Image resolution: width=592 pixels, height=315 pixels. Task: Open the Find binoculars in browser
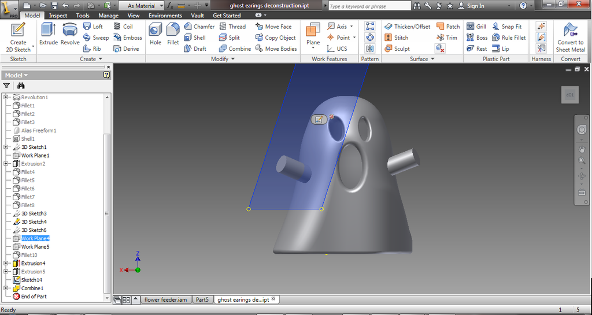click(x=21, y=85)
